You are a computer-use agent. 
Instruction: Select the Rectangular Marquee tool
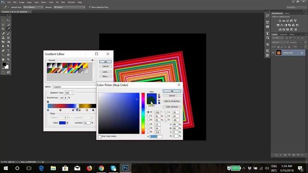tap(3, 20)
